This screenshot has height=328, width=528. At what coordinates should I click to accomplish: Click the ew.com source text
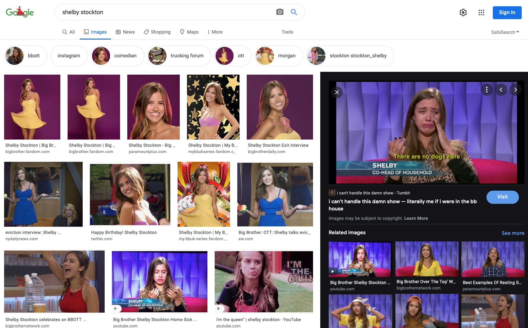246,239
